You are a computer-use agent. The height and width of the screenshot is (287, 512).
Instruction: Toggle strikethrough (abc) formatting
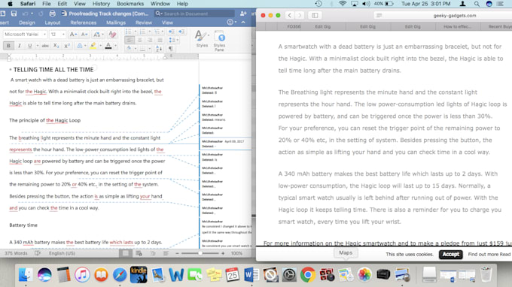[45, 46]
